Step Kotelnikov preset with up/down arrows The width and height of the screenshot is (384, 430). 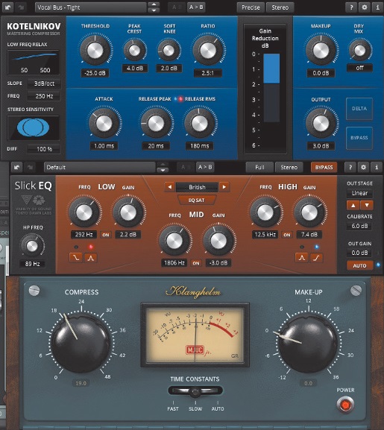click(x=154, y=7)
